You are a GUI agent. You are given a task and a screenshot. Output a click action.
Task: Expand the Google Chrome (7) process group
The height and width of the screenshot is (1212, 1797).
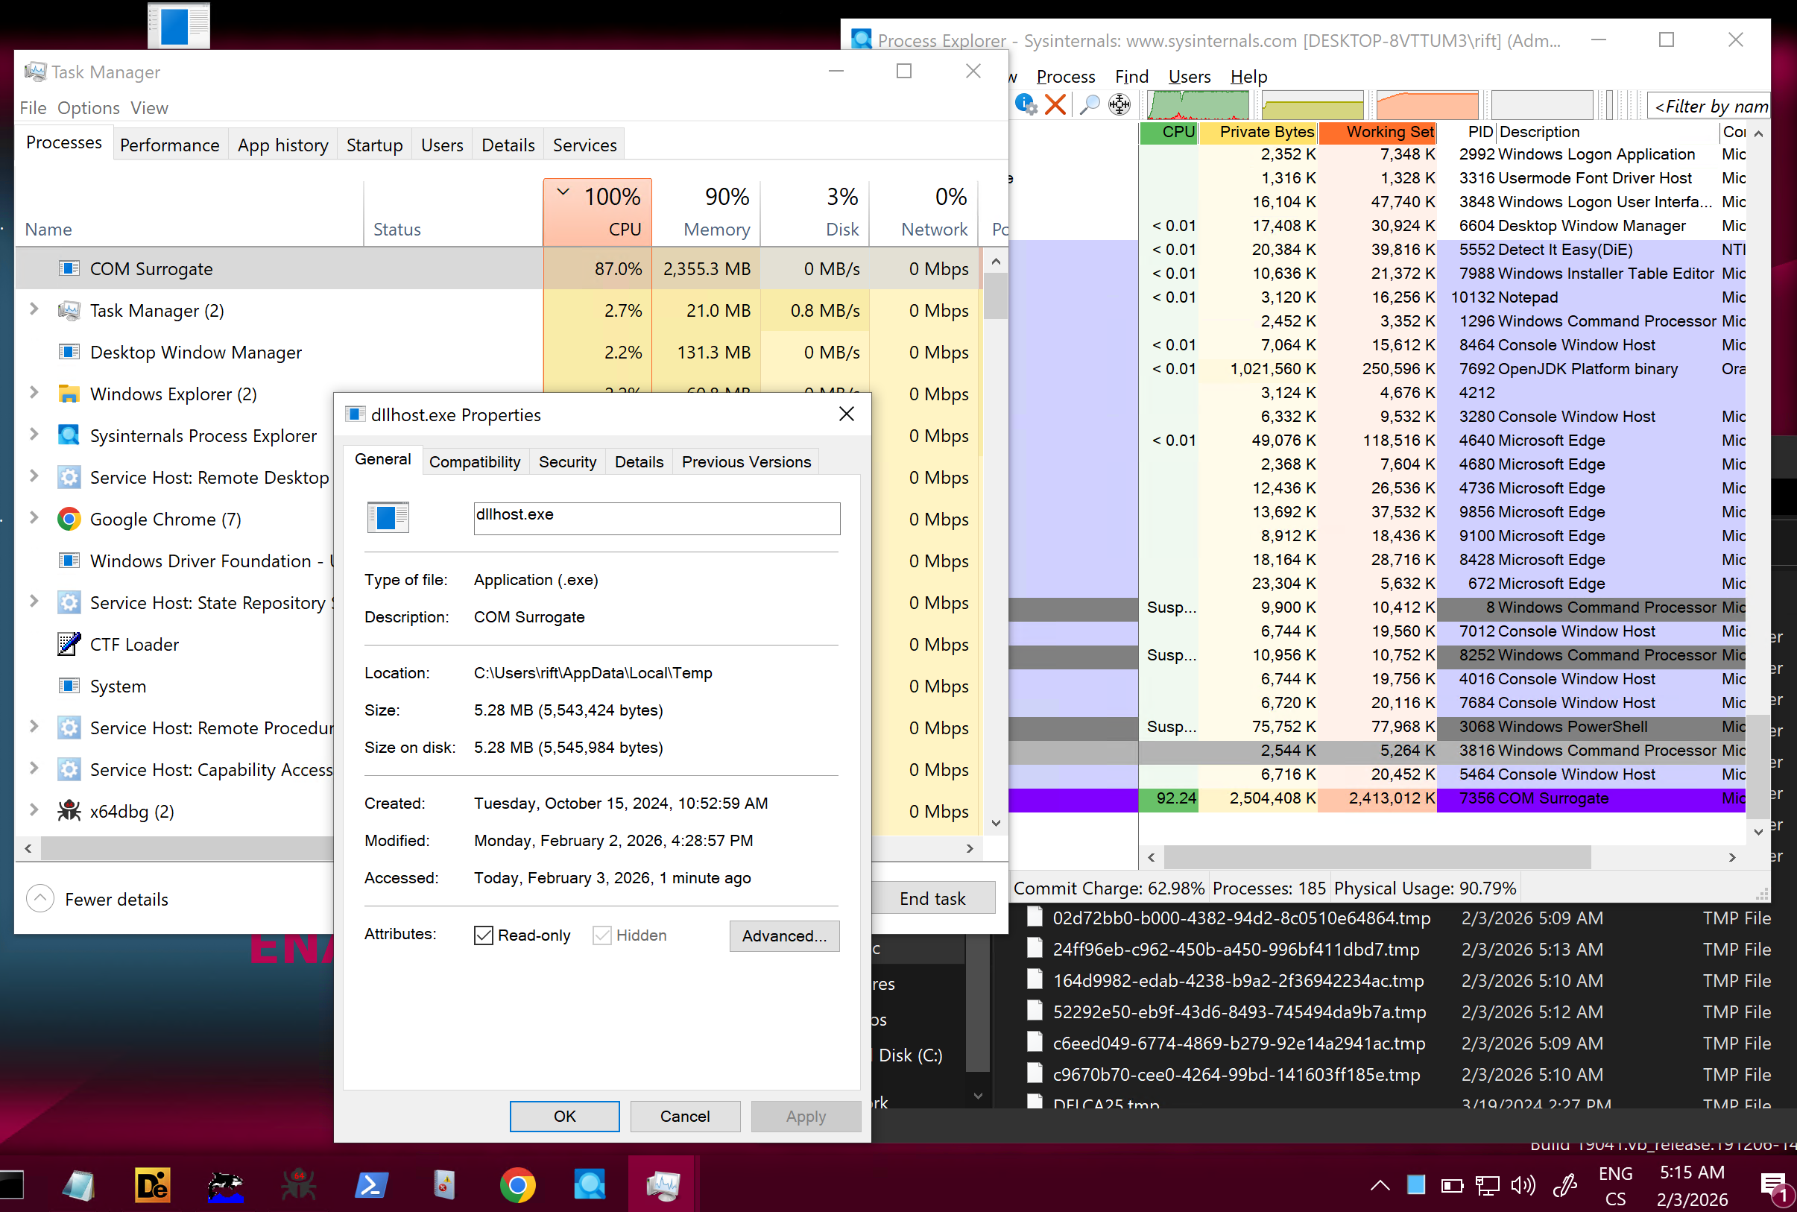click(34, 518)
